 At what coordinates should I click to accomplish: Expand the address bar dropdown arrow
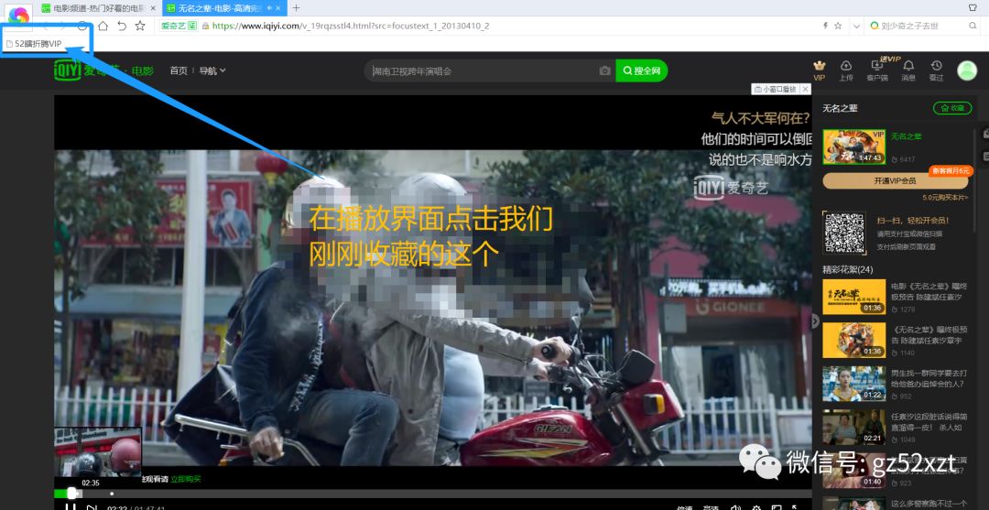coord(856,26)
